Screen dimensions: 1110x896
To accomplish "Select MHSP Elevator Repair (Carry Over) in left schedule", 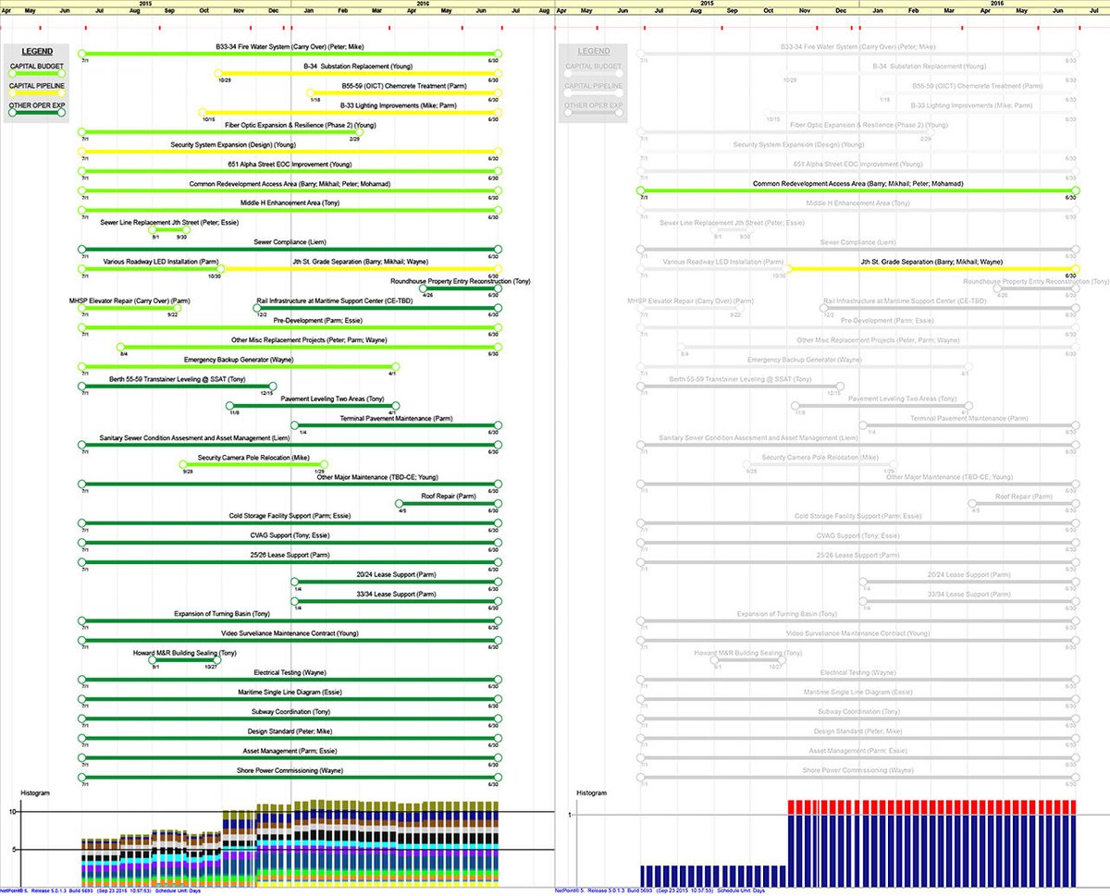I will point(129,308).
